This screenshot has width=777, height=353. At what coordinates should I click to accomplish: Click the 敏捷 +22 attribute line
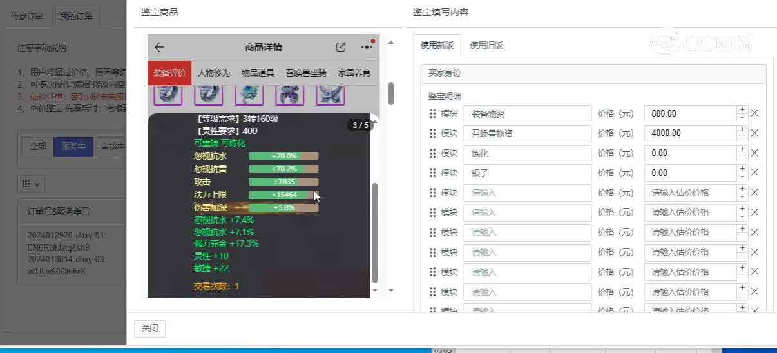click(x=211, y=268)
